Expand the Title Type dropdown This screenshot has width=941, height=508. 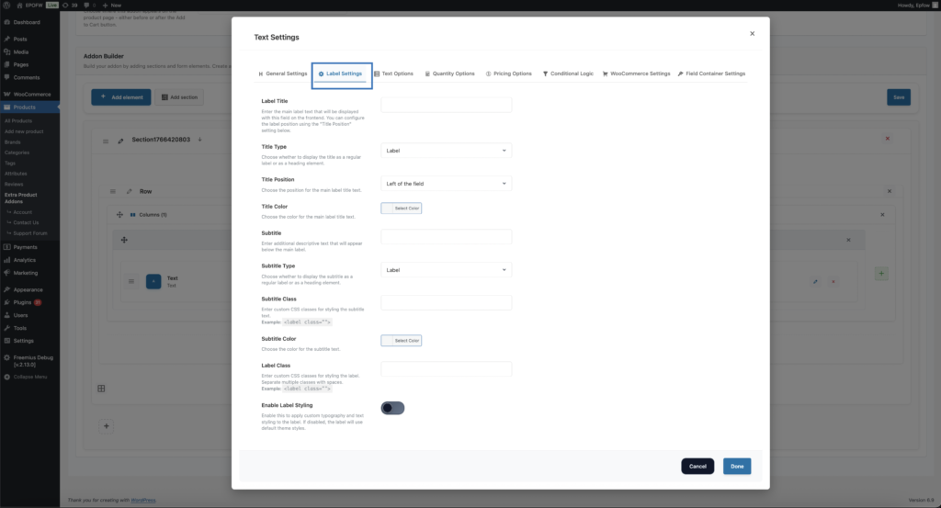point(446,151)
